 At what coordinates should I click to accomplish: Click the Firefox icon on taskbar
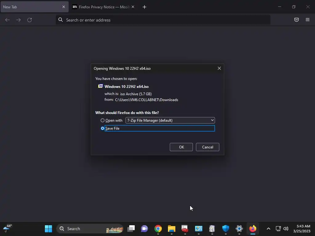pos(253,229)
